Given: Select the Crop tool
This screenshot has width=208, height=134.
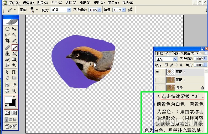Looking at the screenshot, I should point(7,40).
